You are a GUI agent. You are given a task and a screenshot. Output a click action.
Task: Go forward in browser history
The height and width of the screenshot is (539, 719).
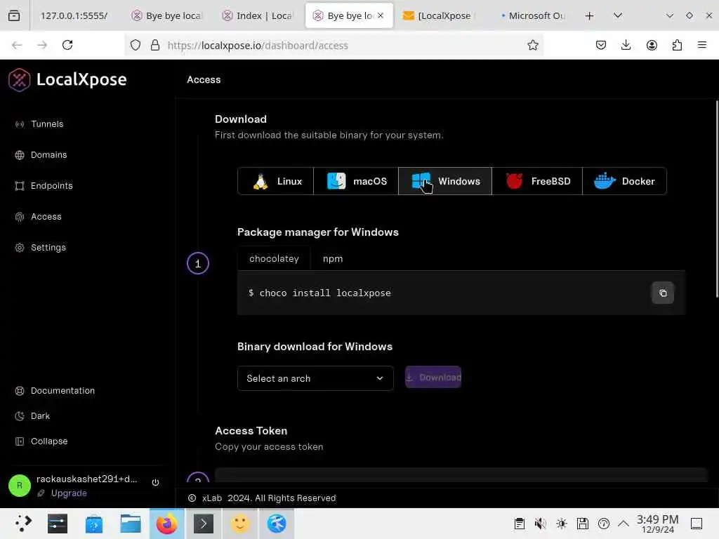pos(42,45)
